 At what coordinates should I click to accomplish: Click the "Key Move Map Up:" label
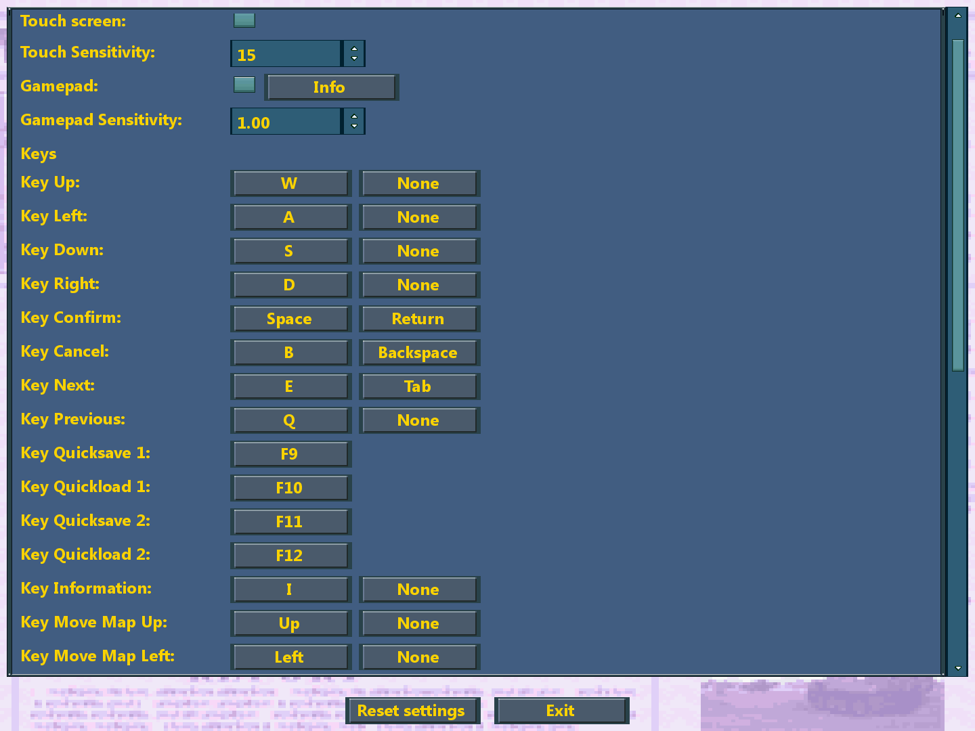point(94,623)
